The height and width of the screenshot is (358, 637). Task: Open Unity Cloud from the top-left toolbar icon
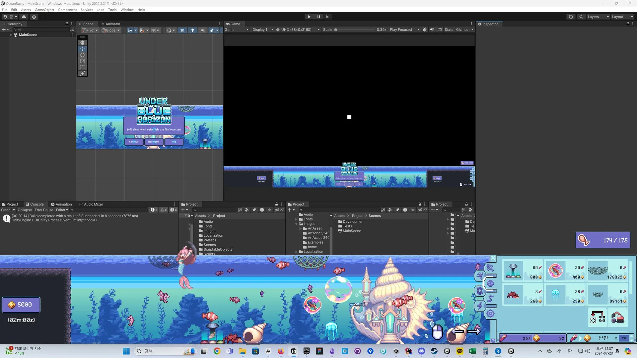pyautogui.click(x=24, y=17)
